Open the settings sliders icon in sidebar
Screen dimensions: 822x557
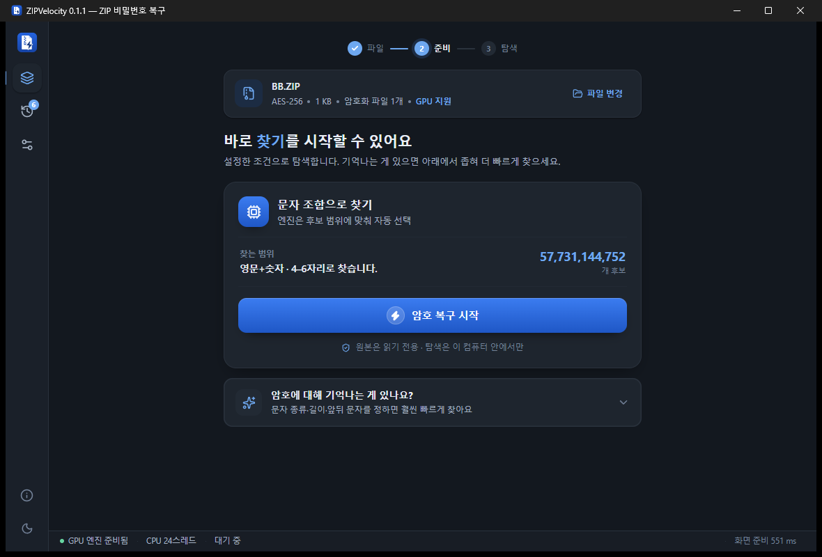pos(26,145)
